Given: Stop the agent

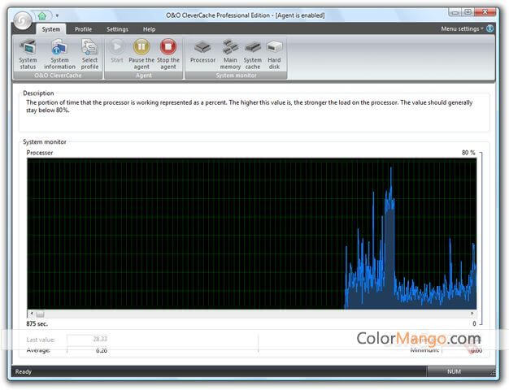Looking at the screenshot, I should tap(168, 53).
